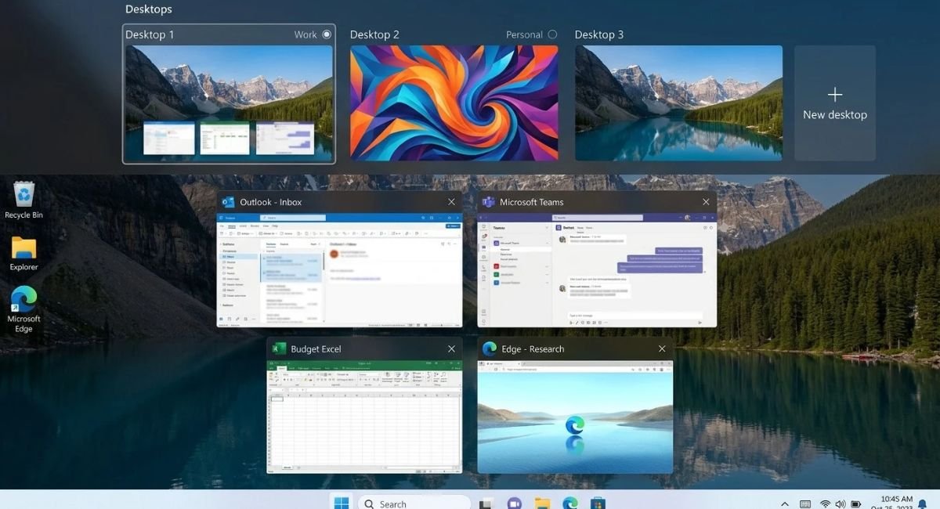Click the Desktop 3 name label
This screenshot has width=940, height=509.
(599, 34)
